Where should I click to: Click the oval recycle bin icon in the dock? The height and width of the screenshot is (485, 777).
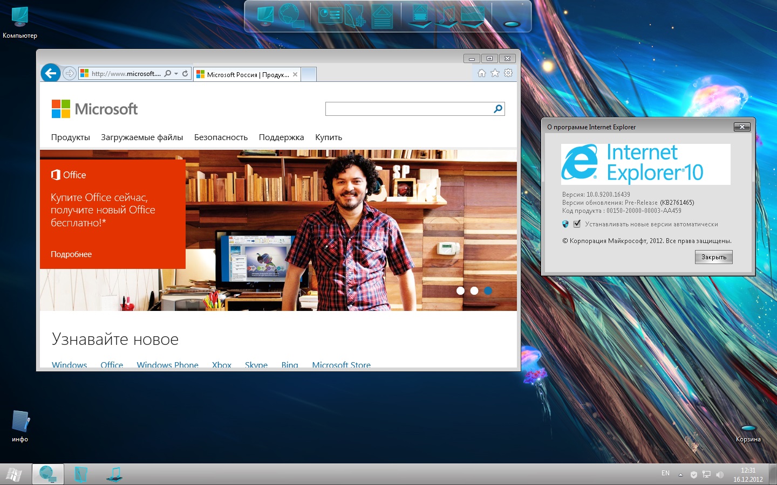(512, 24)
